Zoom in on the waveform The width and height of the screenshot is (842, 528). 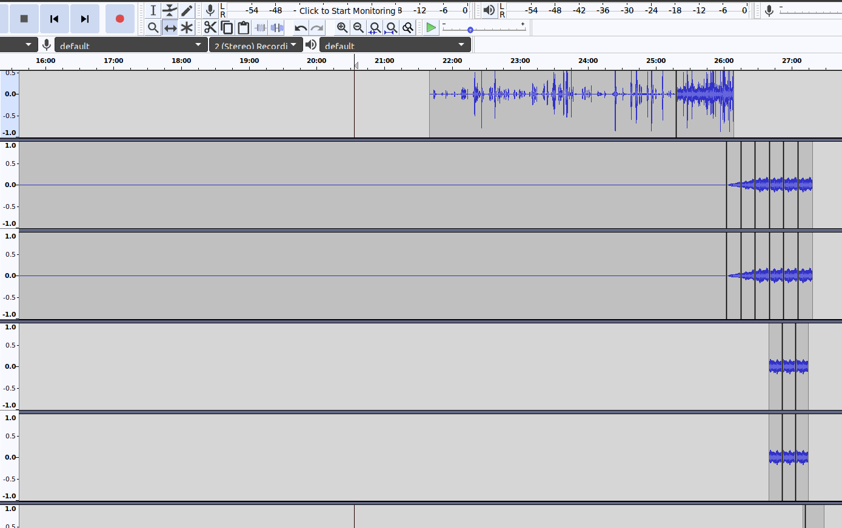tap(342, 28)
